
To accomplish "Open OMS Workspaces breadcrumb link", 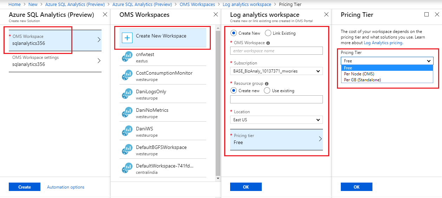I will coord(197,5).
